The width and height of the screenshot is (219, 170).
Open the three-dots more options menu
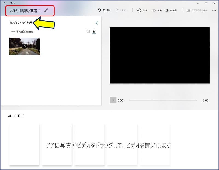click(x=213, y=10)
